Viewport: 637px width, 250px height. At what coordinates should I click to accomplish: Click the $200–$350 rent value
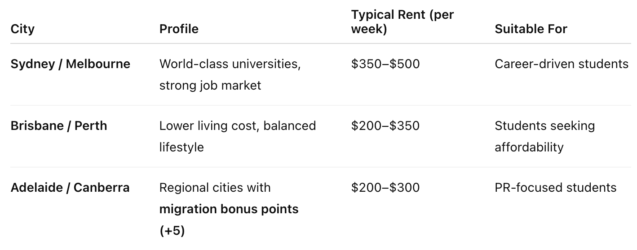coord(385,125)
